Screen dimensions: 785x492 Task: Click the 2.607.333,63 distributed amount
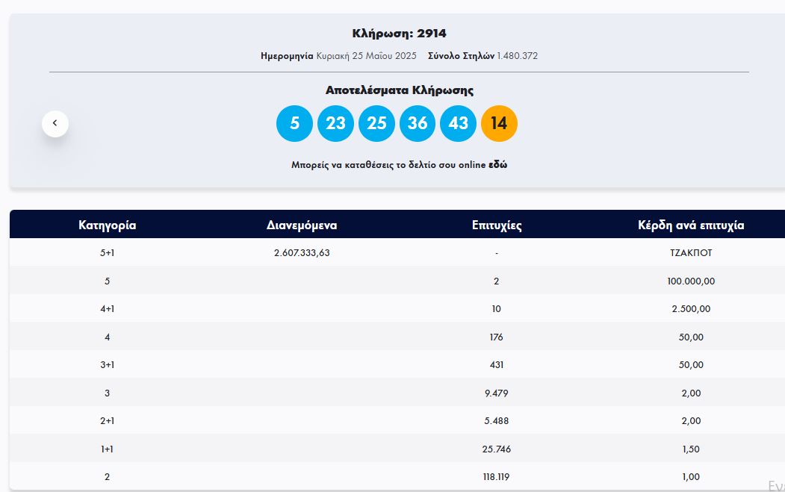point(302,253)
